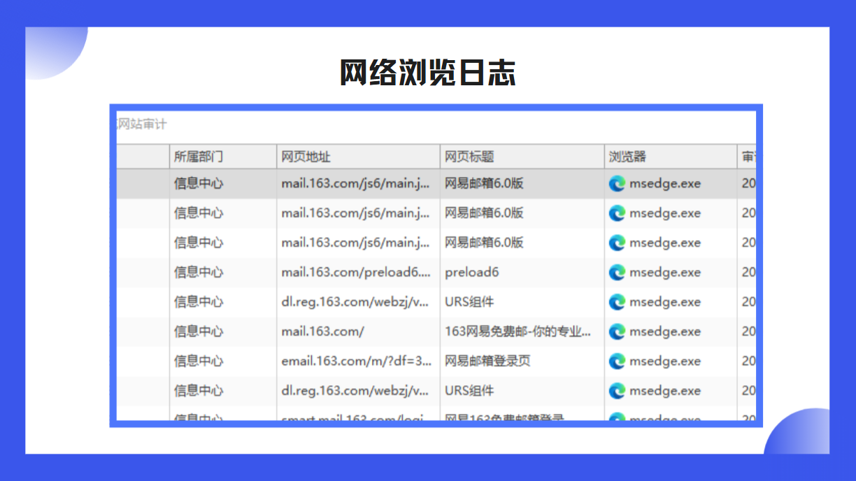Click the Edge icon in the highlighted row

point(617,184)
